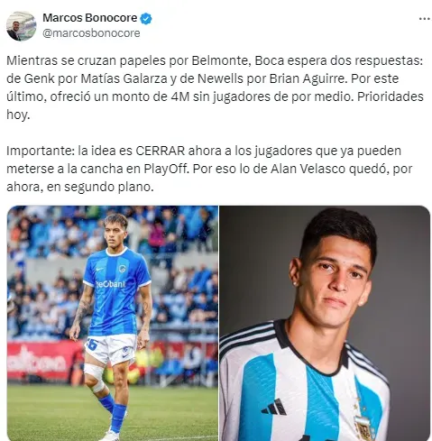Click the Adidas logo on the striped jersey
Screen dimensions: 432x441
[274, 407]
